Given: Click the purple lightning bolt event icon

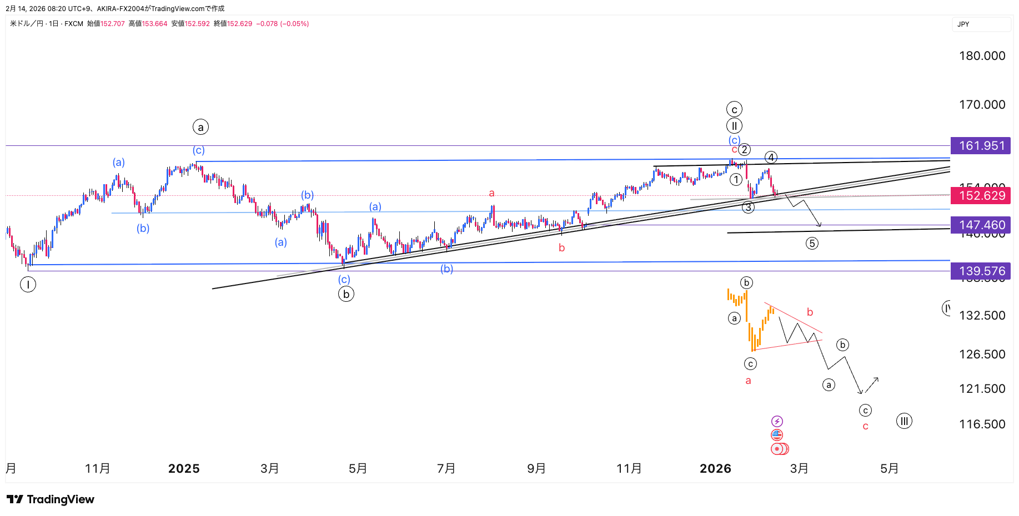Looking at the screenshot, I should click(x=777, y=422).
